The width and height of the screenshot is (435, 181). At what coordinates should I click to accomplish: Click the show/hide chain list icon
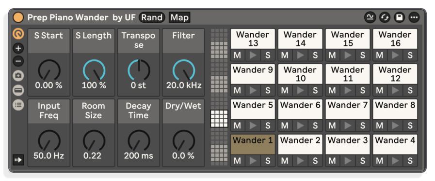click(x=18, y=105)
